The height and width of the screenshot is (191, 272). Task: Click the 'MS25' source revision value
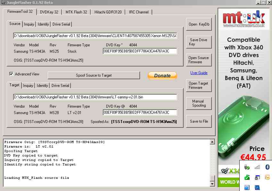54,51
